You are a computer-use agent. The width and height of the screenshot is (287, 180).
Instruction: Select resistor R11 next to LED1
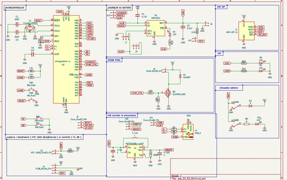[x=244, y=63]
